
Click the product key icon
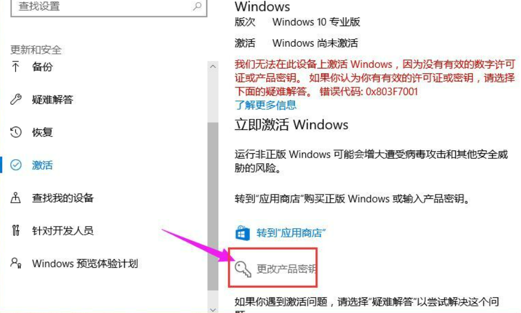pyautogui.click(x=243, y=268)
